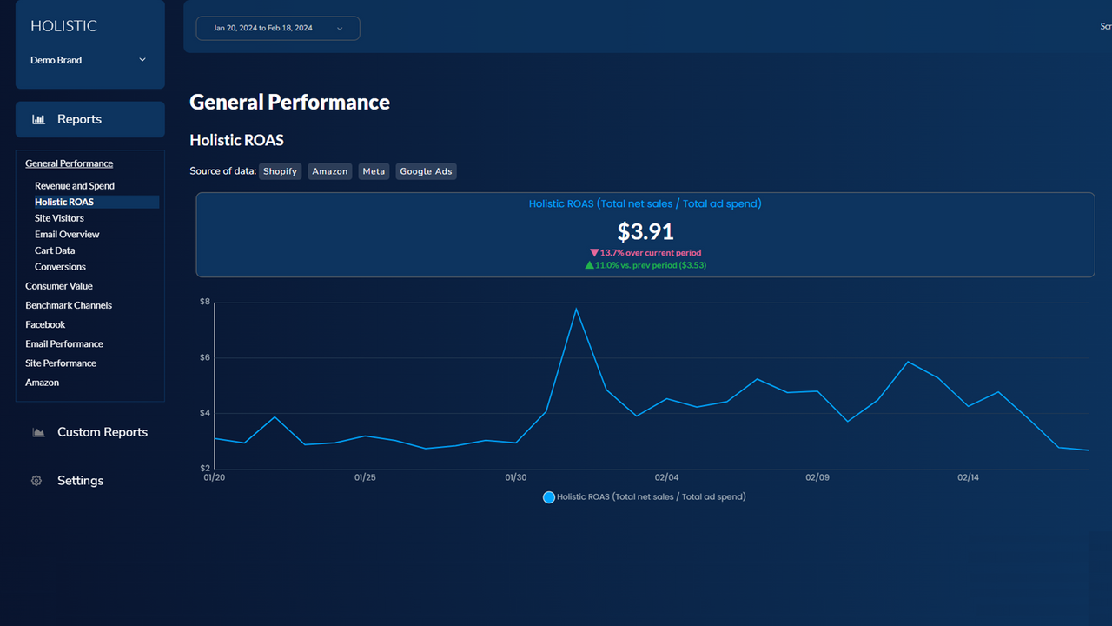Click the General Performance page heading

pyautogui.click(x=289, y=103)
